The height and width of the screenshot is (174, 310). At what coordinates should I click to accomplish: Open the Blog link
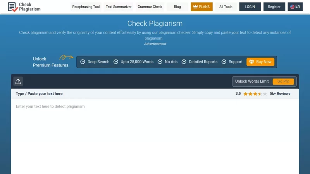177,7
